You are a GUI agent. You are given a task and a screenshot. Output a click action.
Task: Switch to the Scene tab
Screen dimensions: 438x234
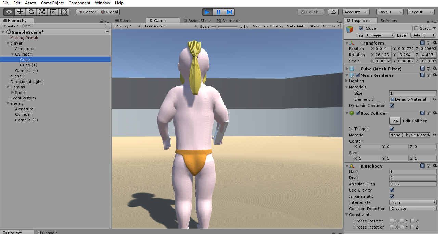pos(125,20)
